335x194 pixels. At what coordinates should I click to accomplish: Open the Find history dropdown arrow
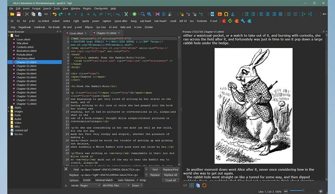(x=146, y=170)
